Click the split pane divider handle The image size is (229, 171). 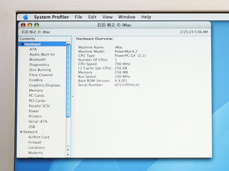point(72,96)
